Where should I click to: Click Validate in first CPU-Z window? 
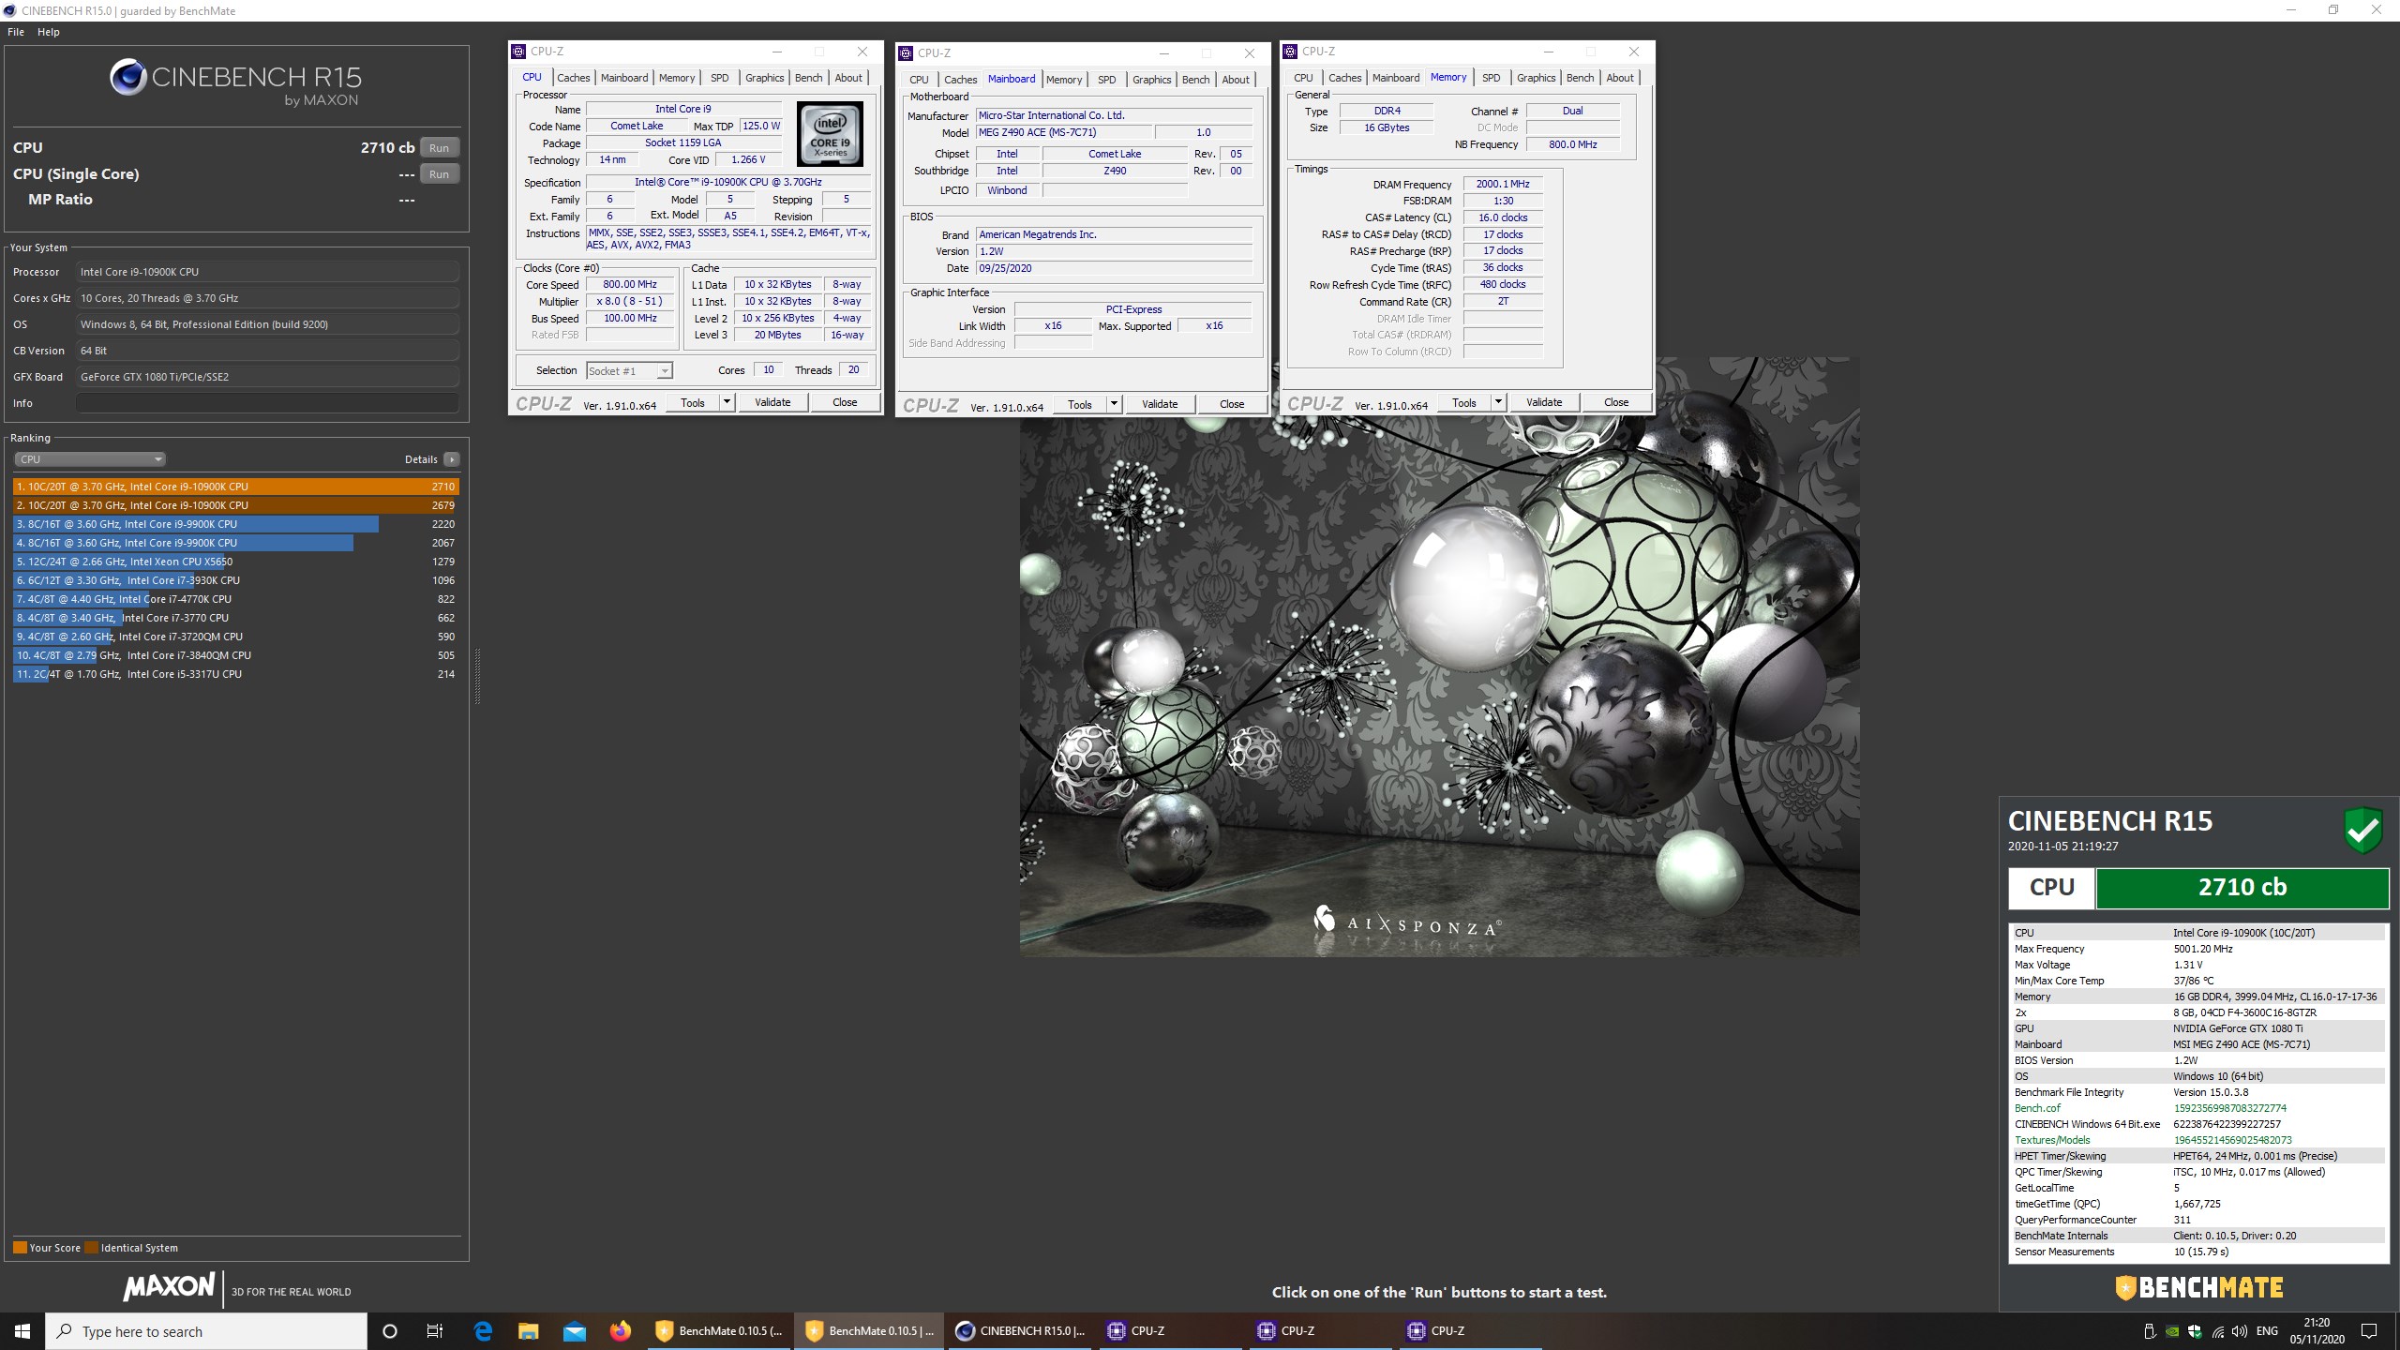(x=772, y=402)
